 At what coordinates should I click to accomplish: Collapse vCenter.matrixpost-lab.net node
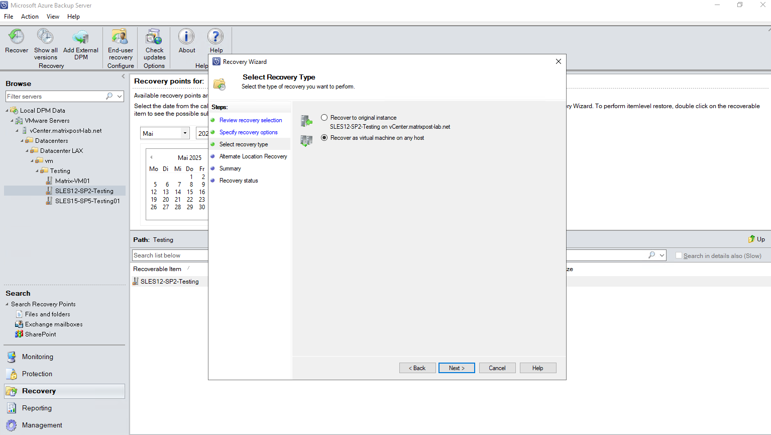tap(17, 131)
